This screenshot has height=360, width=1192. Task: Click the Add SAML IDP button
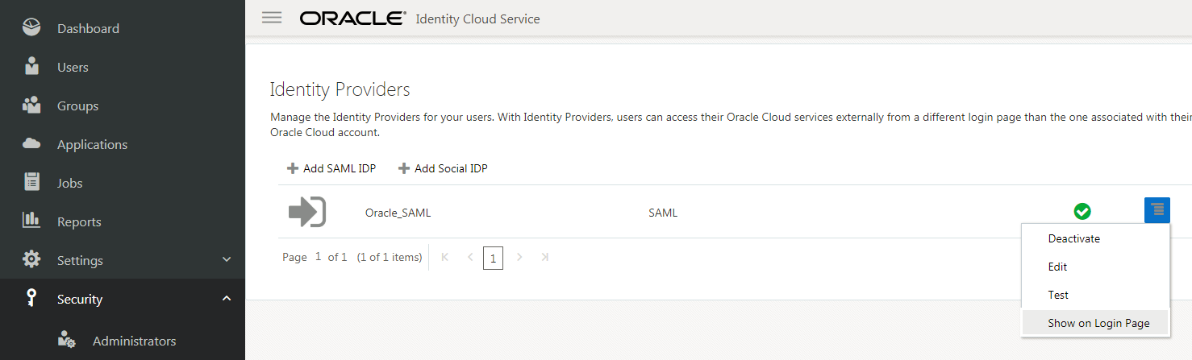coord(331,168)
